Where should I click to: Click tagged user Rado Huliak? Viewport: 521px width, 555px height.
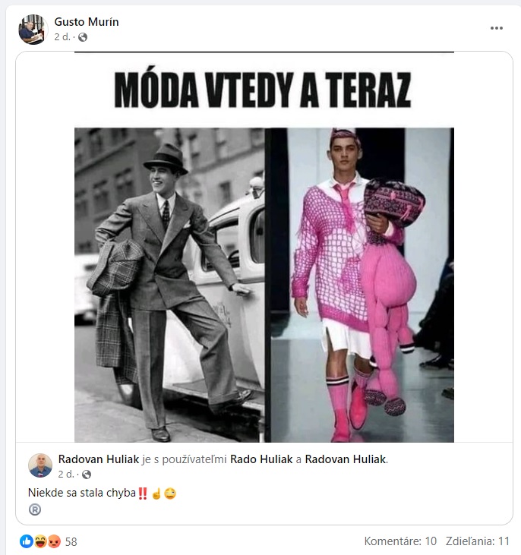click(261, 459)
